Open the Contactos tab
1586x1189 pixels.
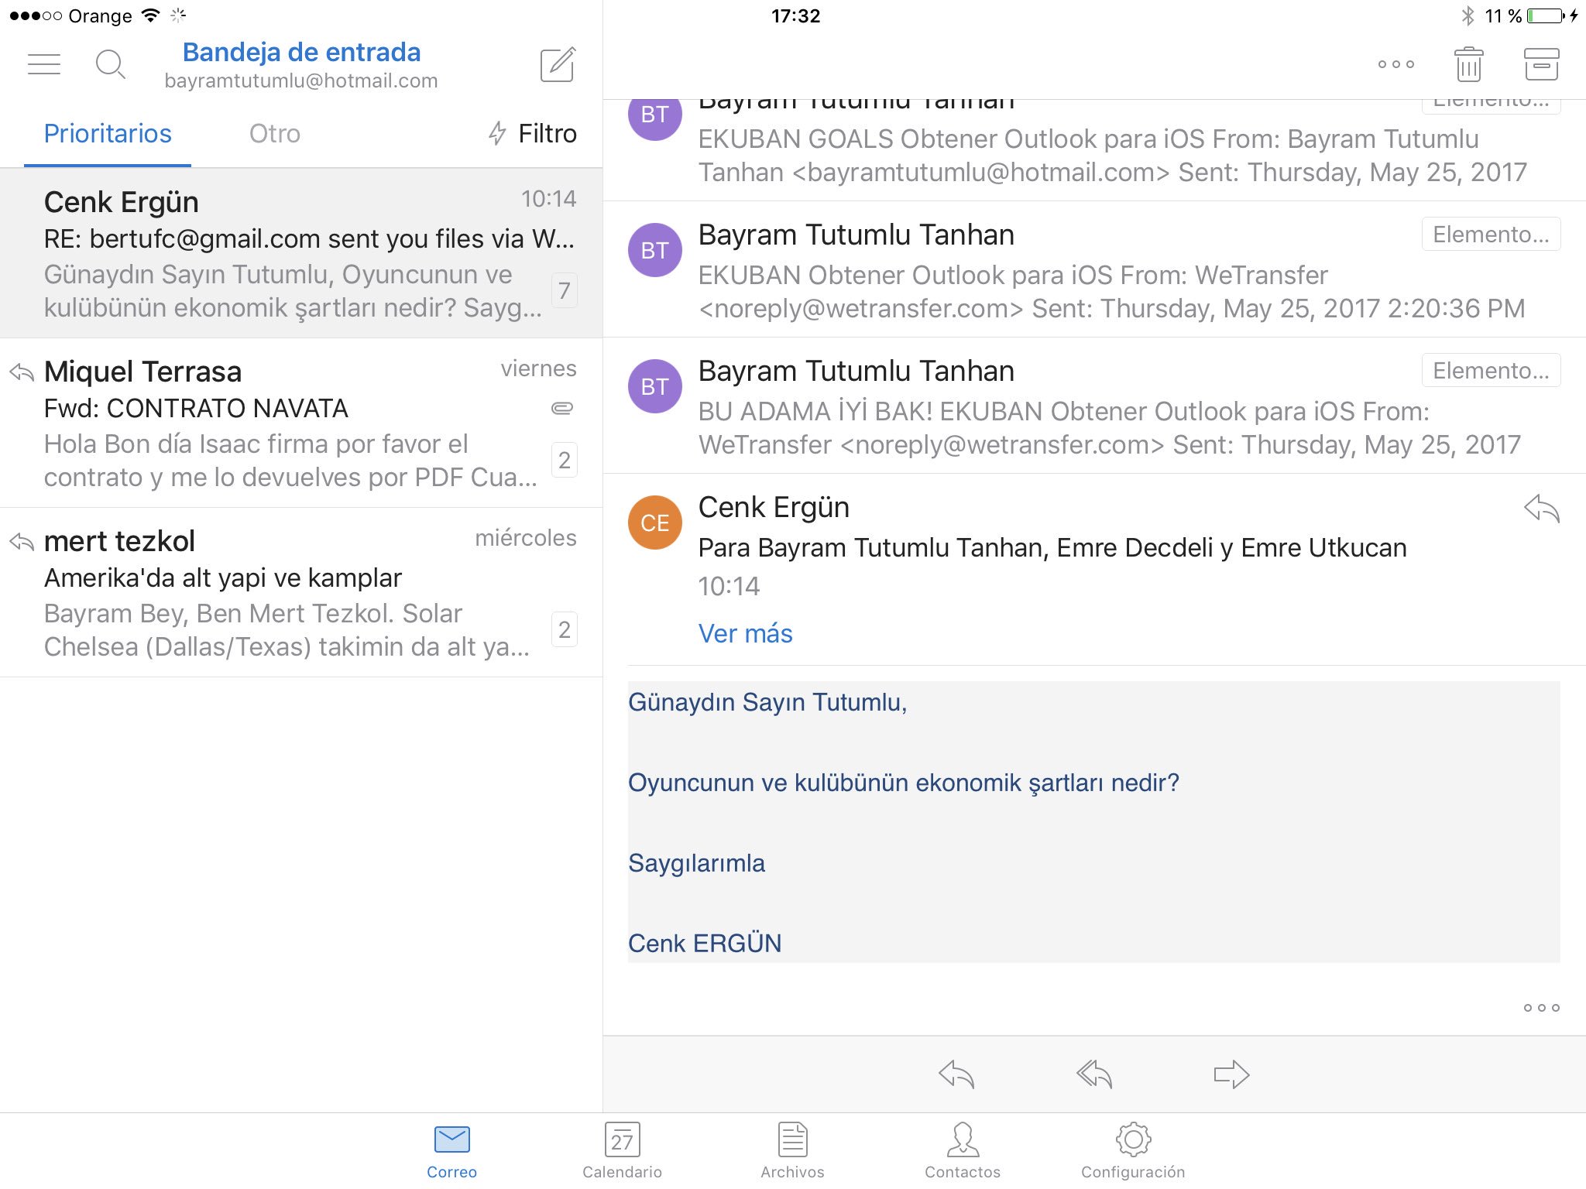click(x=963, y=1151)
